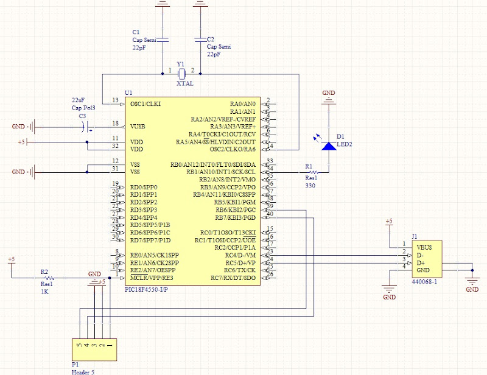This screenshot has height=375, width=487.
Task: Select the VUSB pin label on U1
Action: [x=139, y=126]
